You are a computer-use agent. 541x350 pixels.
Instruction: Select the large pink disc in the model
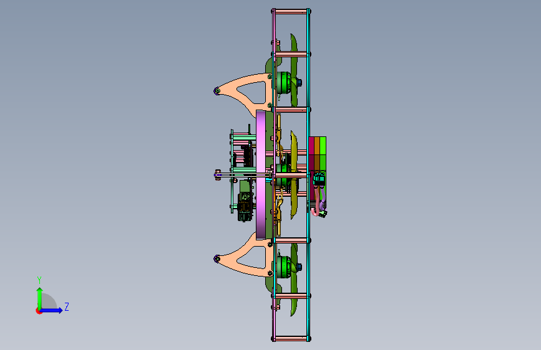click(260, 175)
